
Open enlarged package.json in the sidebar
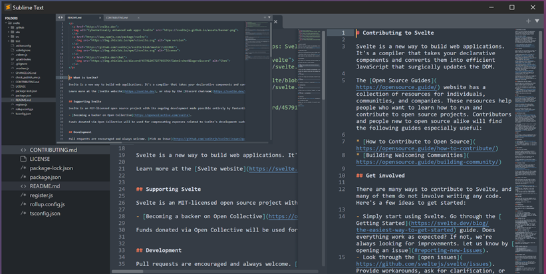tap(45, 177)
